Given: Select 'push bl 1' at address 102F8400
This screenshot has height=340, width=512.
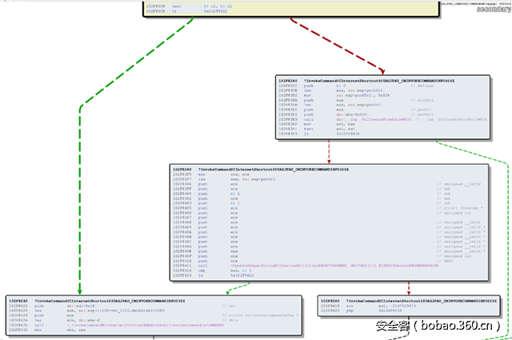Looking at the screenshot, I should pos(311,194).
